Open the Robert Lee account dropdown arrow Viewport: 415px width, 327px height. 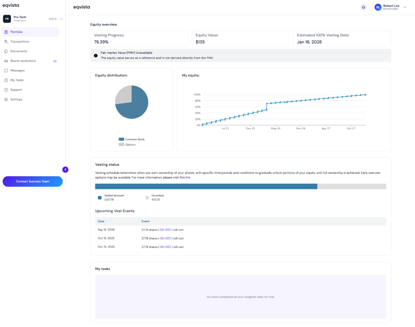405,7
